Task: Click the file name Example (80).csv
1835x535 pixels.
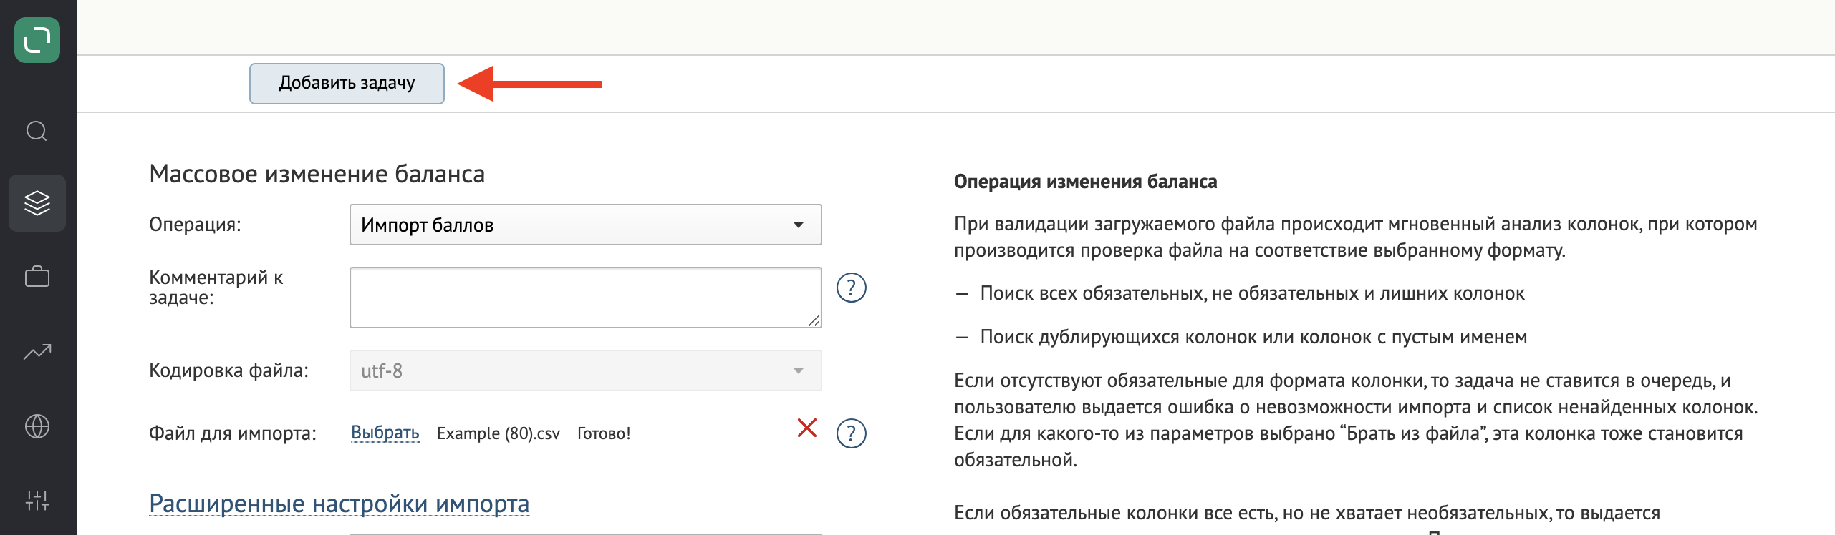Action: click(499, 433)
